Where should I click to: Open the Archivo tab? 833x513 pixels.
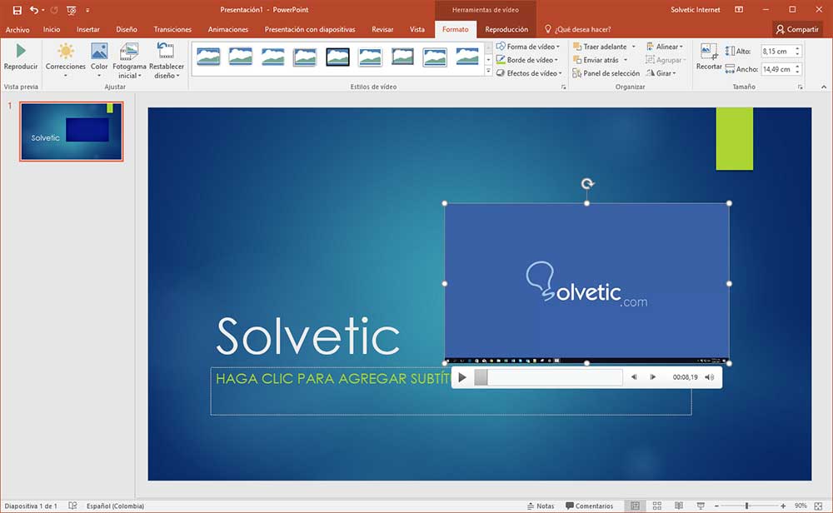(x=17, y=30)
